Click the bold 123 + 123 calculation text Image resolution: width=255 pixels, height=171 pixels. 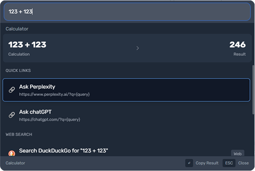pyautogui.click(x=28, y=45)
